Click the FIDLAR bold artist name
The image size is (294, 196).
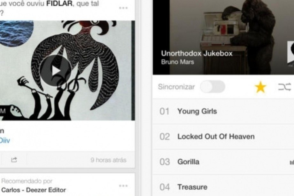tap(59, 4)
